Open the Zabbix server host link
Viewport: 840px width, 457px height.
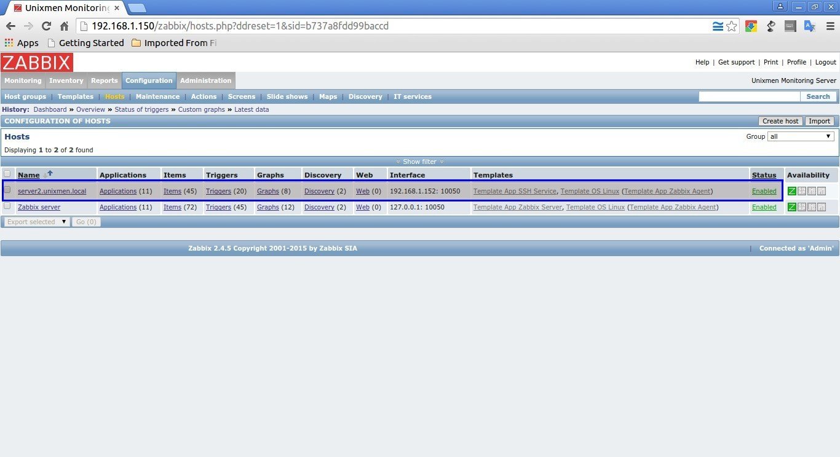[39, 207]
